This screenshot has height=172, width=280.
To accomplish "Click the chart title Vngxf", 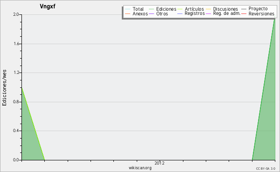I will coord(48,6).
